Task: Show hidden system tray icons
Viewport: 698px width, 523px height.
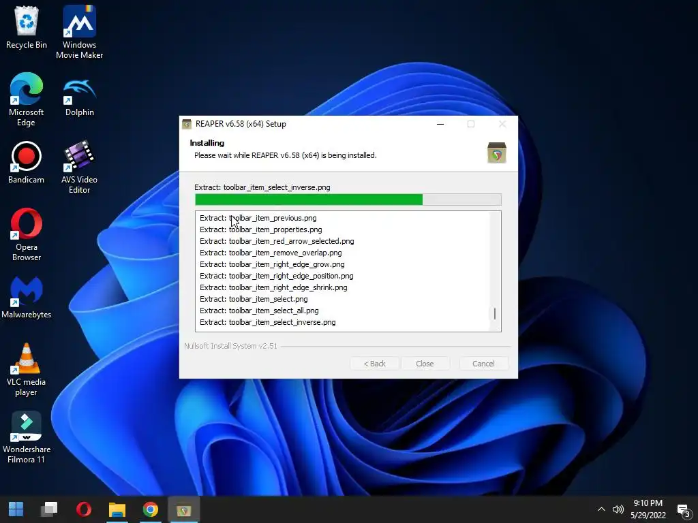Action: click(x=601, y=509)
